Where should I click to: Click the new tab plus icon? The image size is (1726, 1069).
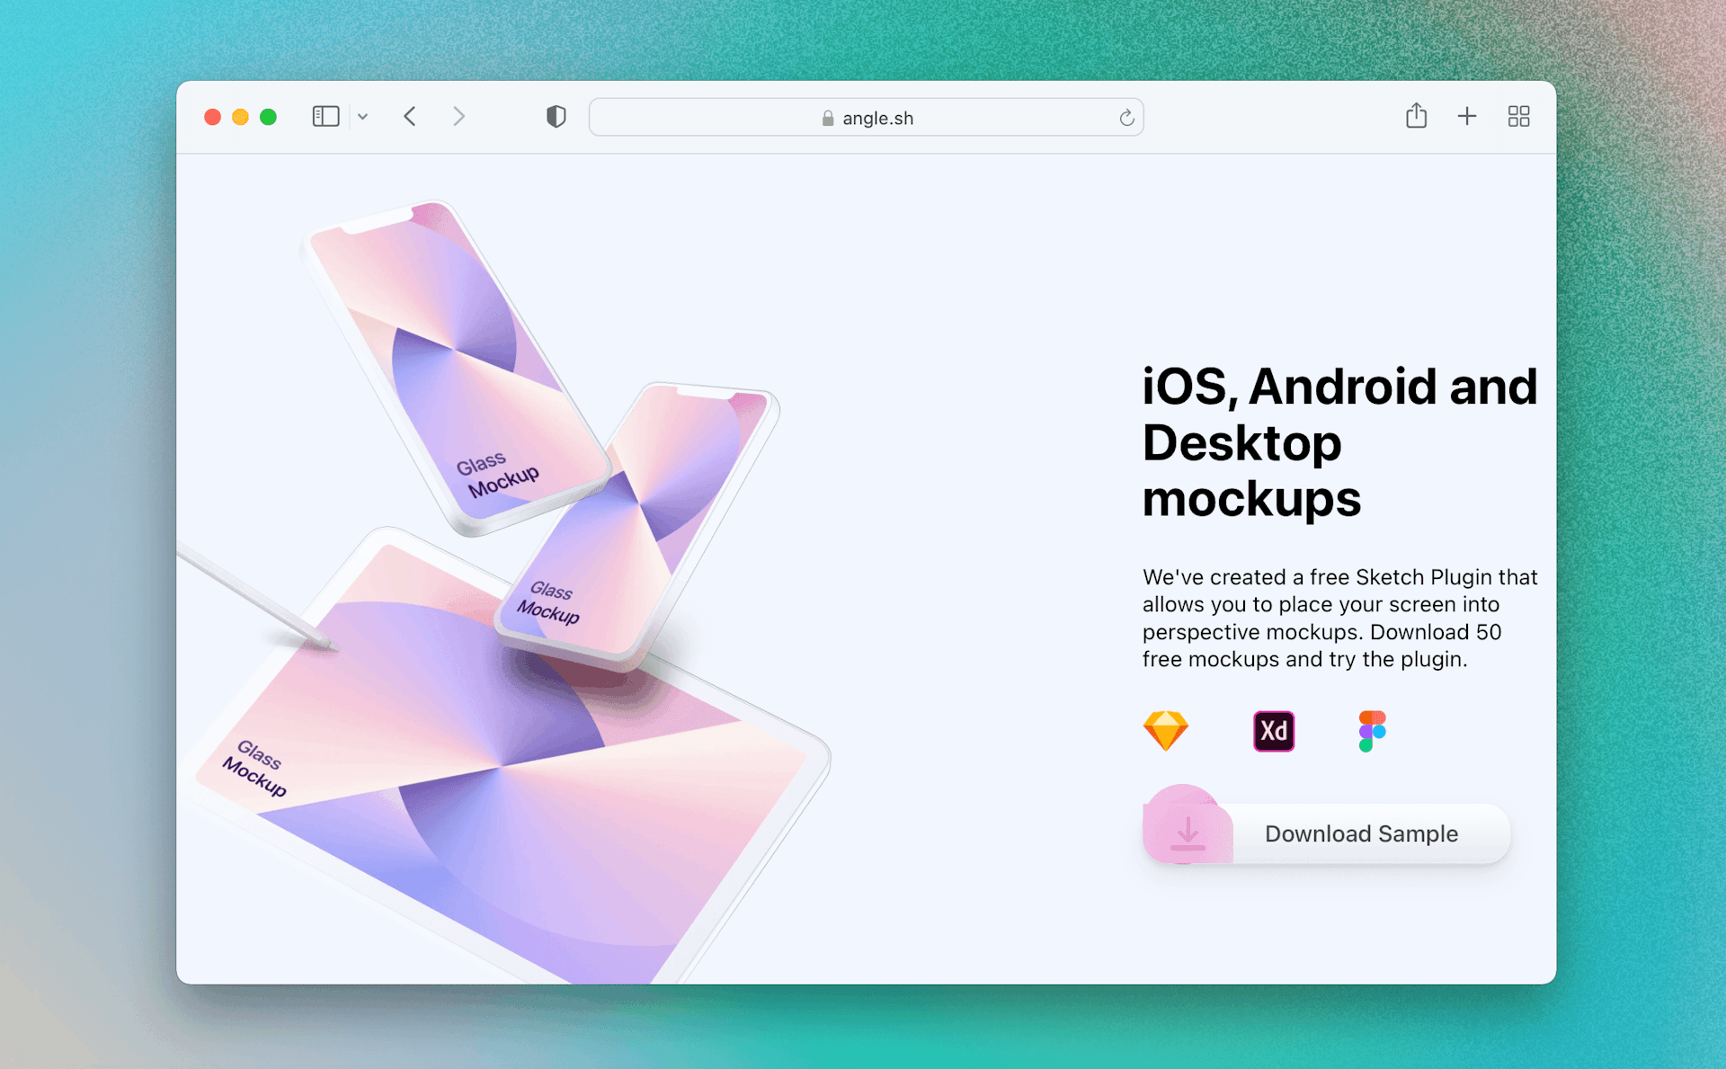coord(1466,117)
